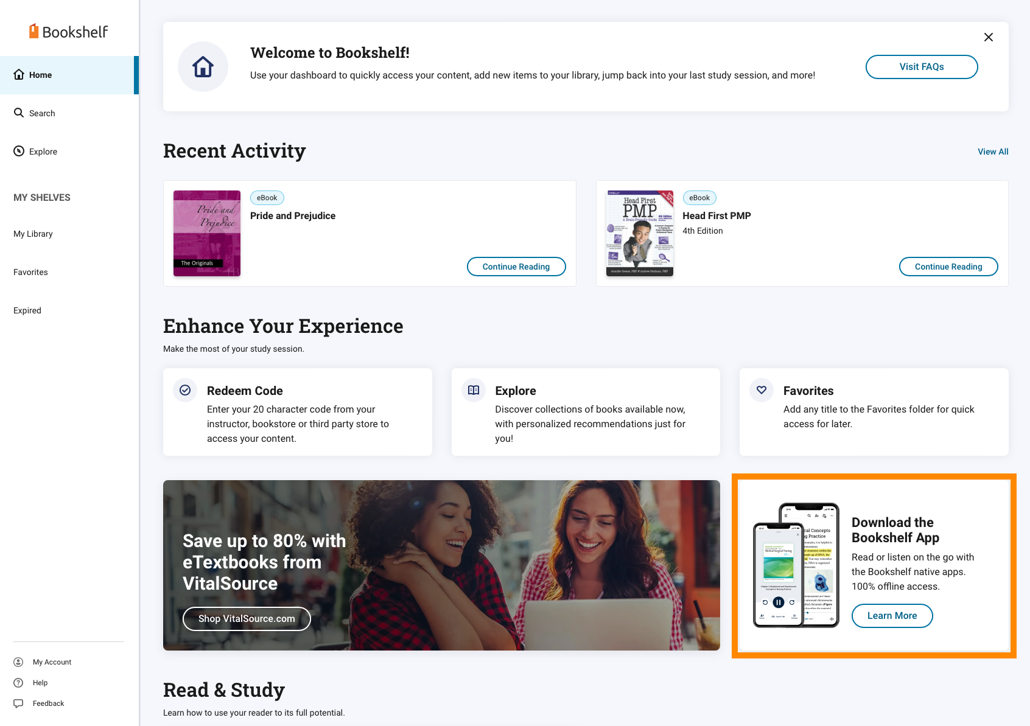Open Explore in the sidebar
Viewport: 1030px width, 726px height.
[x=69, y=152]
